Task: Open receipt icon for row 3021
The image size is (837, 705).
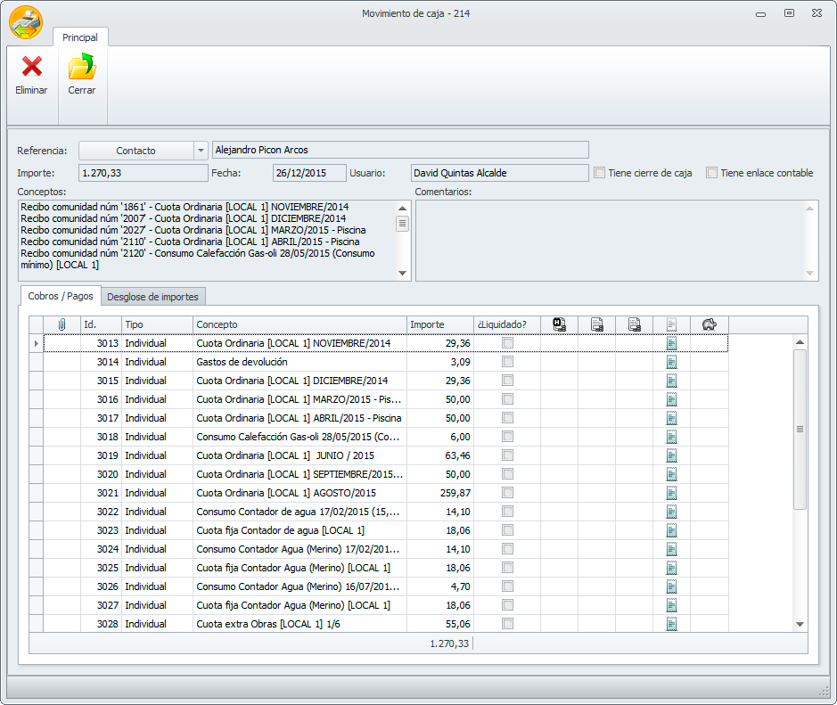Action: tap(671, 493)
